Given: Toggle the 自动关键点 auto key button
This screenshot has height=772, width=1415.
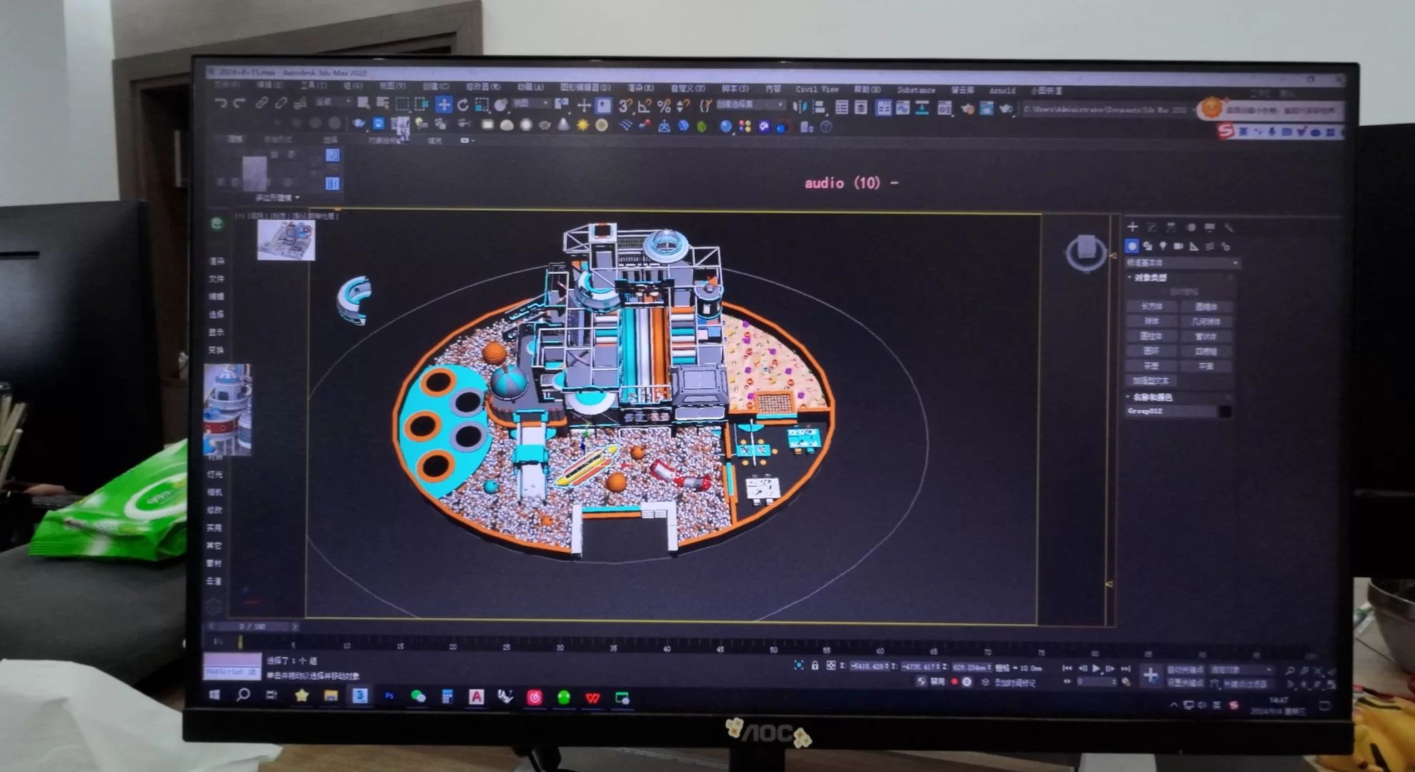Looking at the screenshot, I should (1185, 670).
